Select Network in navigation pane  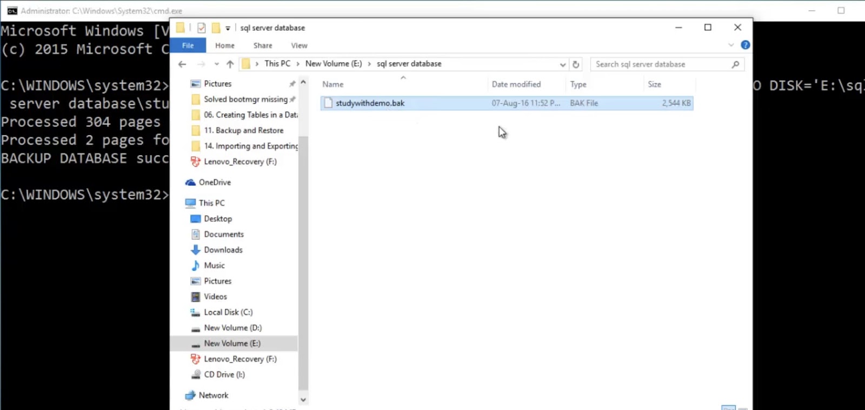[214, 395]
